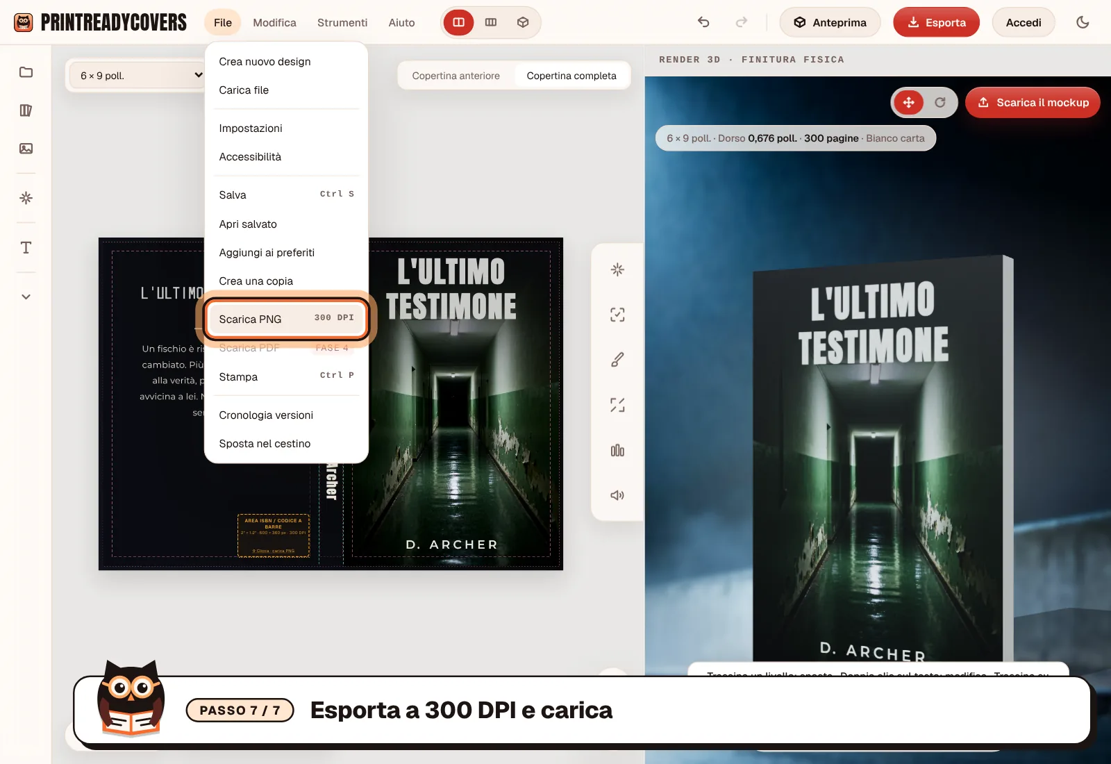Screen dimensions: 1111x764
Task: Click the AREA ISBN barcode placeholder
Action: (274, 535)
